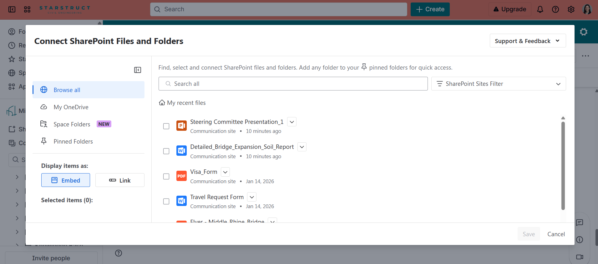Collapse the dialog's left navigation panel
This screenshot has width=598, height=264.
pyautogui.click(x=138, y=70)
